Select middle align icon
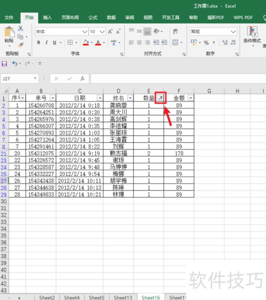This screenshot has height=300, width=266. pos(139,31)
